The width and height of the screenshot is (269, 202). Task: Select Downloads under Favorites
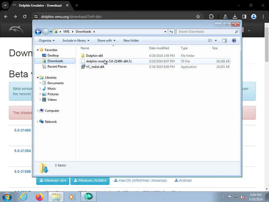(55, 61)
